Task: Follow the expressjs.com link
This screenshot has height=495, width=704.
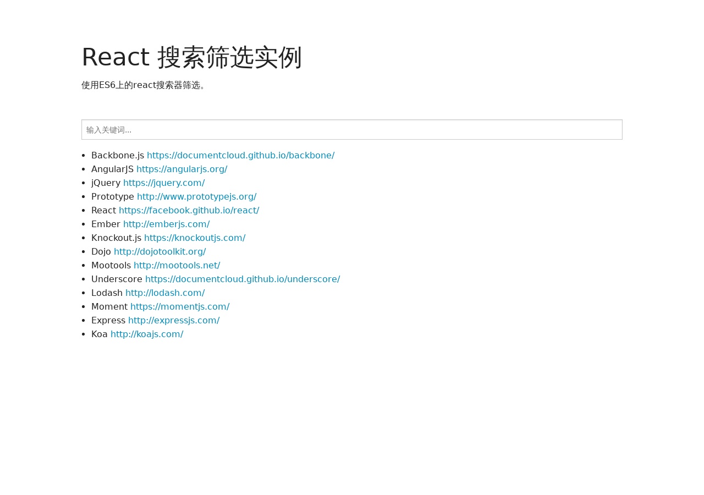Action: click(x=174, y=320)
